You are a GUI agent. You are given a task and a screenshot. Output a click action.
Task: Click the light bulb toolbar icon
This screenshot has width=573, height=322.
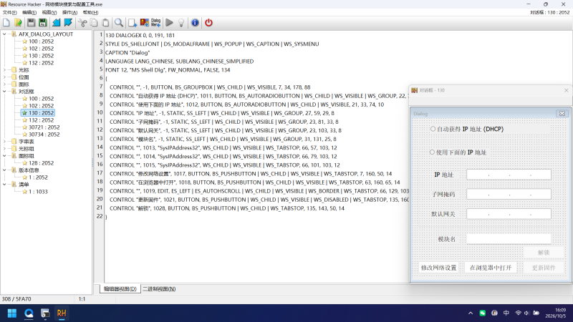coord(181,23)
